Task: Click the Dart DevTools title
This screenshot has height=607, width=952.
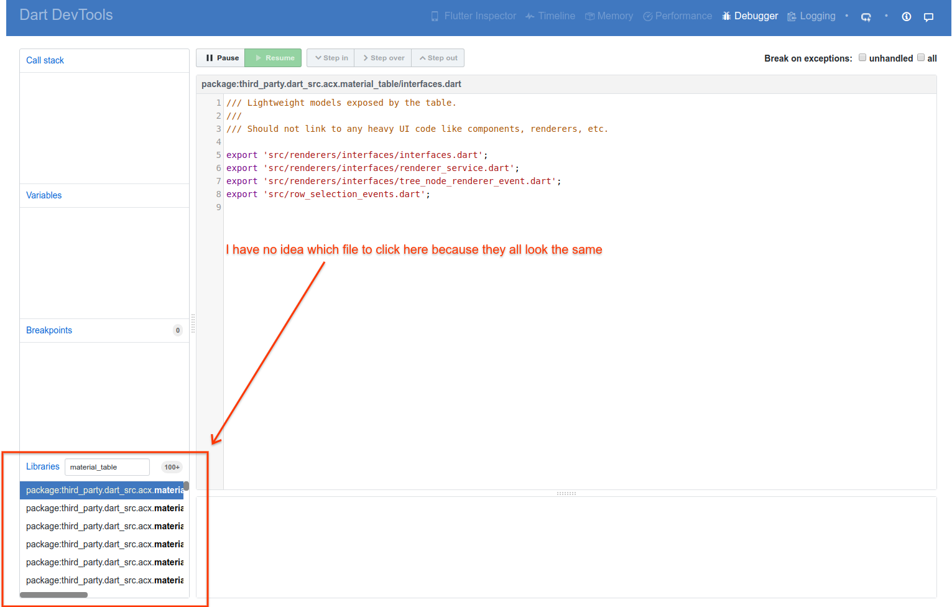Action: 66,15
